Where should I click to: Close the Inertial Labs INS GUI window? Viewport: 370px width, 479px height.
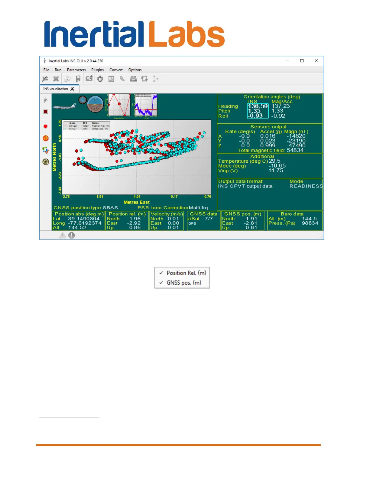[316, 61]
